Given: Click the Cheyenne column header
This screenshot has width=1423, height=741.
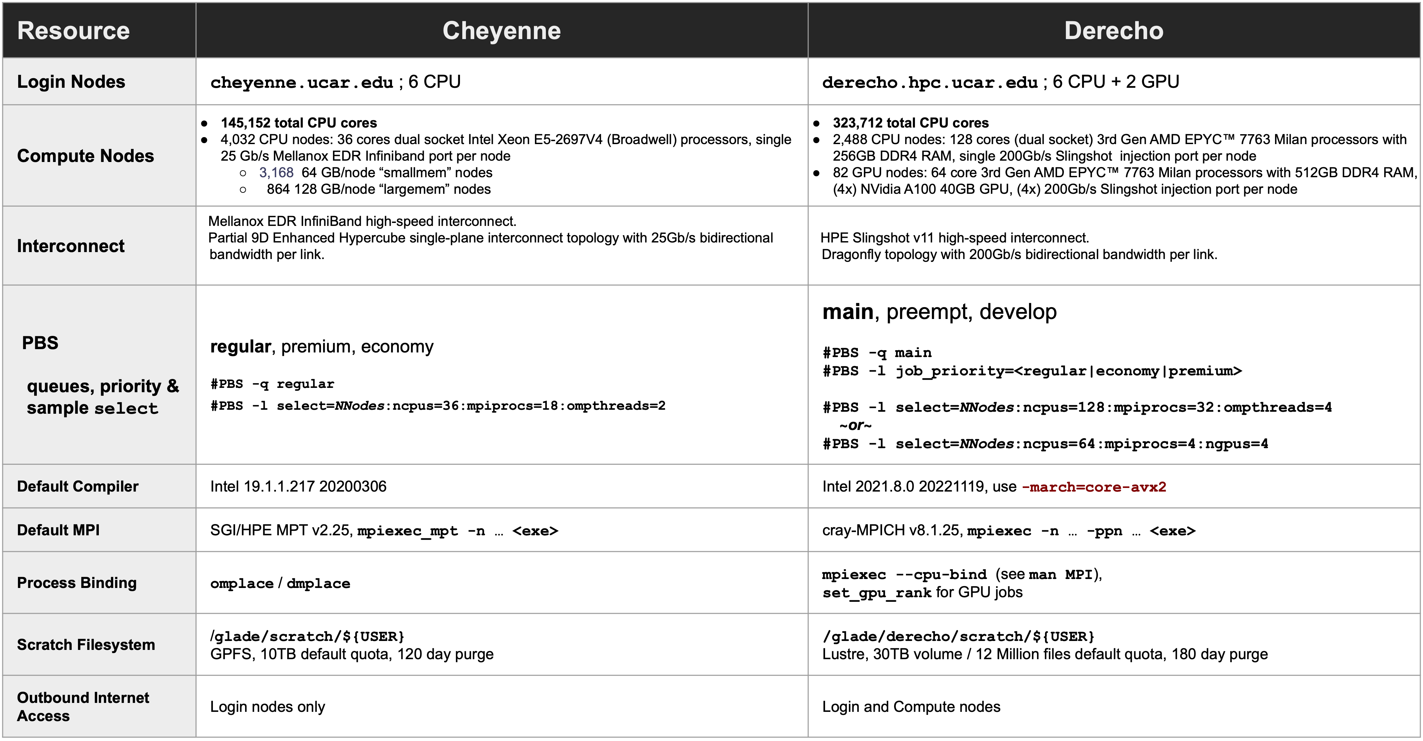Looking at the screenshot, I should (x=501, y=30).
